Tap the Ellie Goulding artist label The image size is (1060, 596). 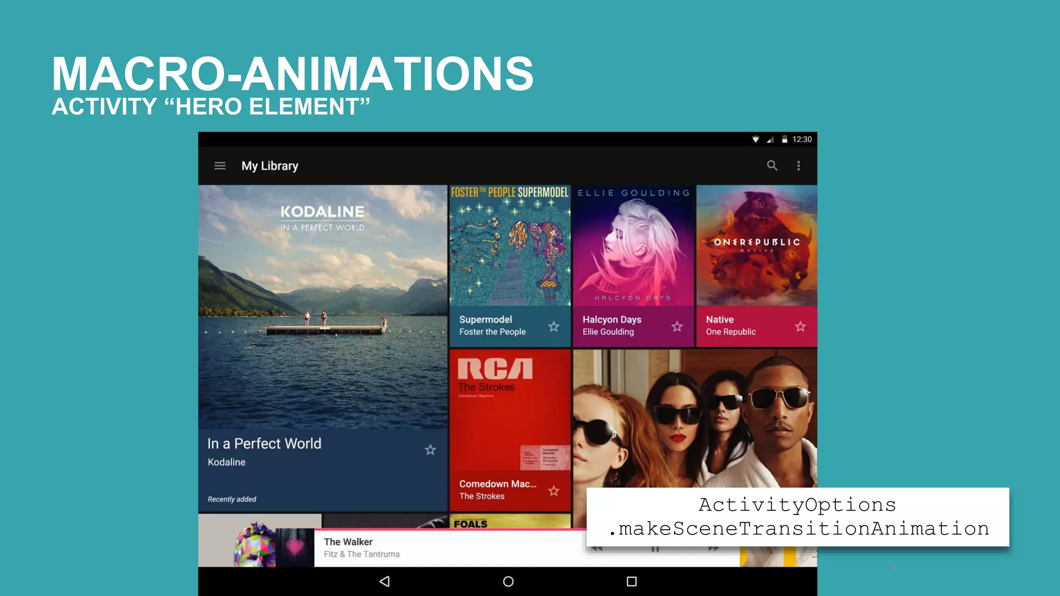(x=608, y=332)
